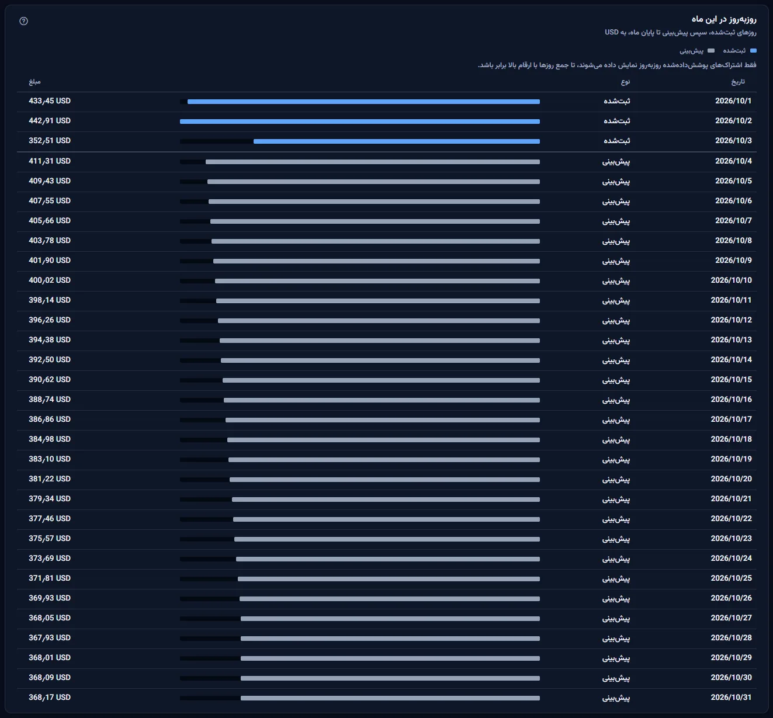Click the date 2026/10/5
This screenshot has width=773, height=718.
(733, 181)
